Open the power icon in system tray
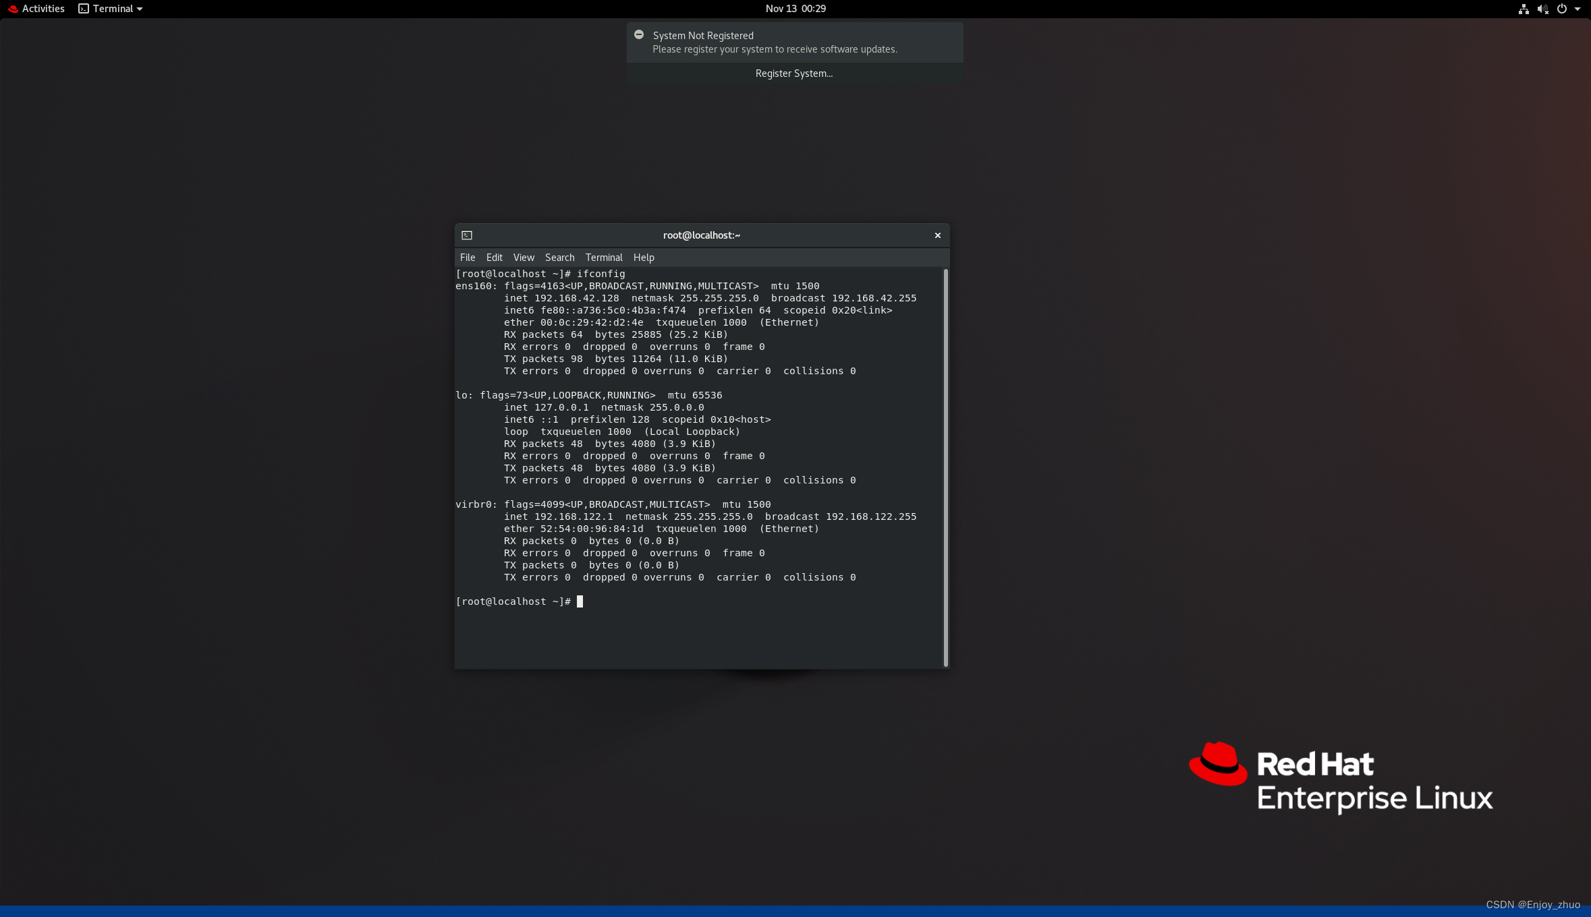The width and height of the screenshot is (1591, 917). click(1561, 9)
